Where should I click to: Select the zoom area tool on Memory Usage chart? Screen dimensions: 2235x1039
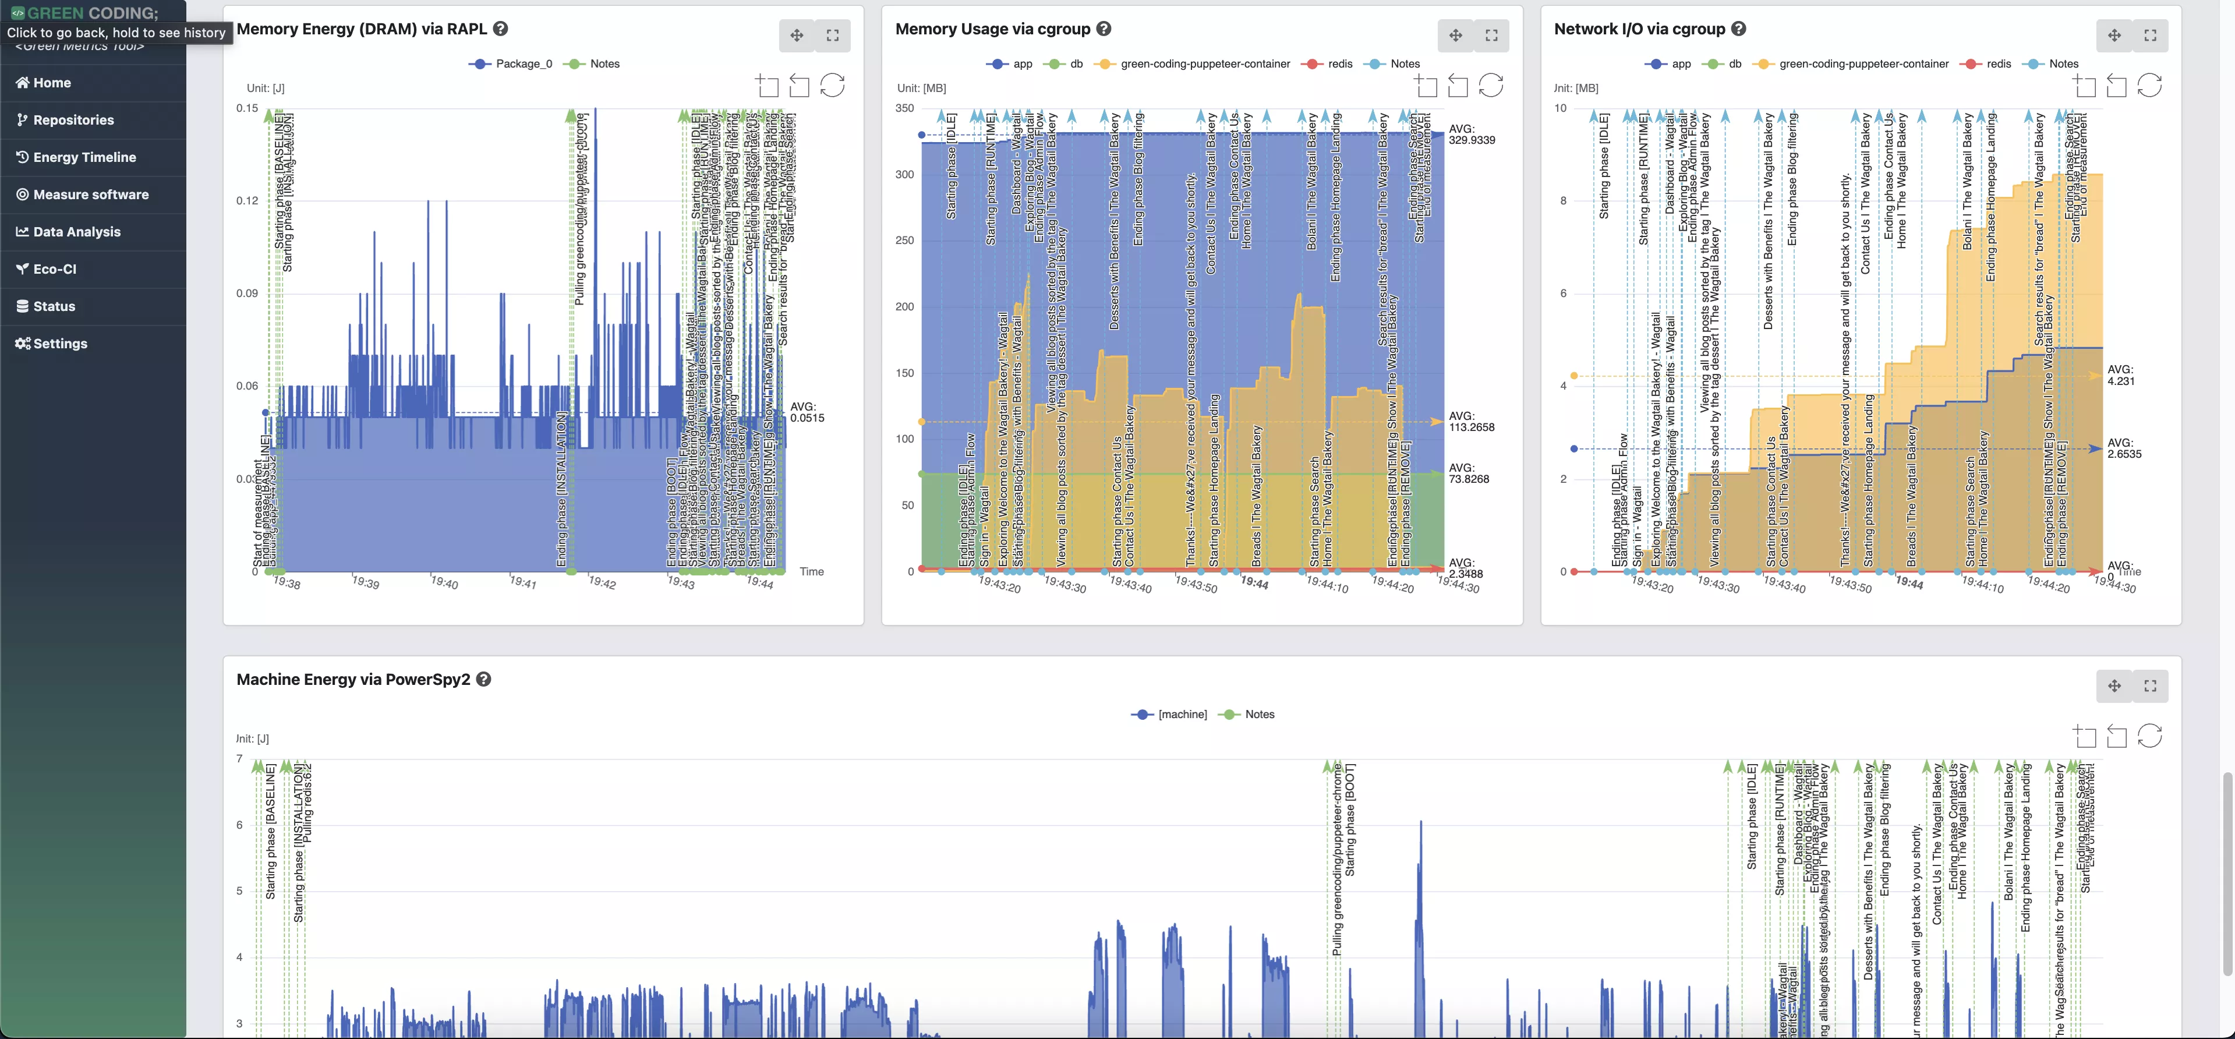(x=1426, y=85)
